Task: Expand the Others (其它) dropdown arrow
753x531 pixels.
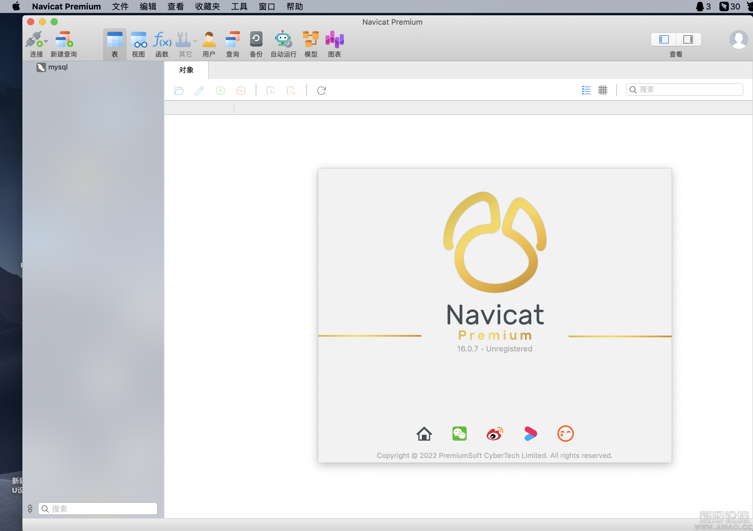Action: click(195, 41)
